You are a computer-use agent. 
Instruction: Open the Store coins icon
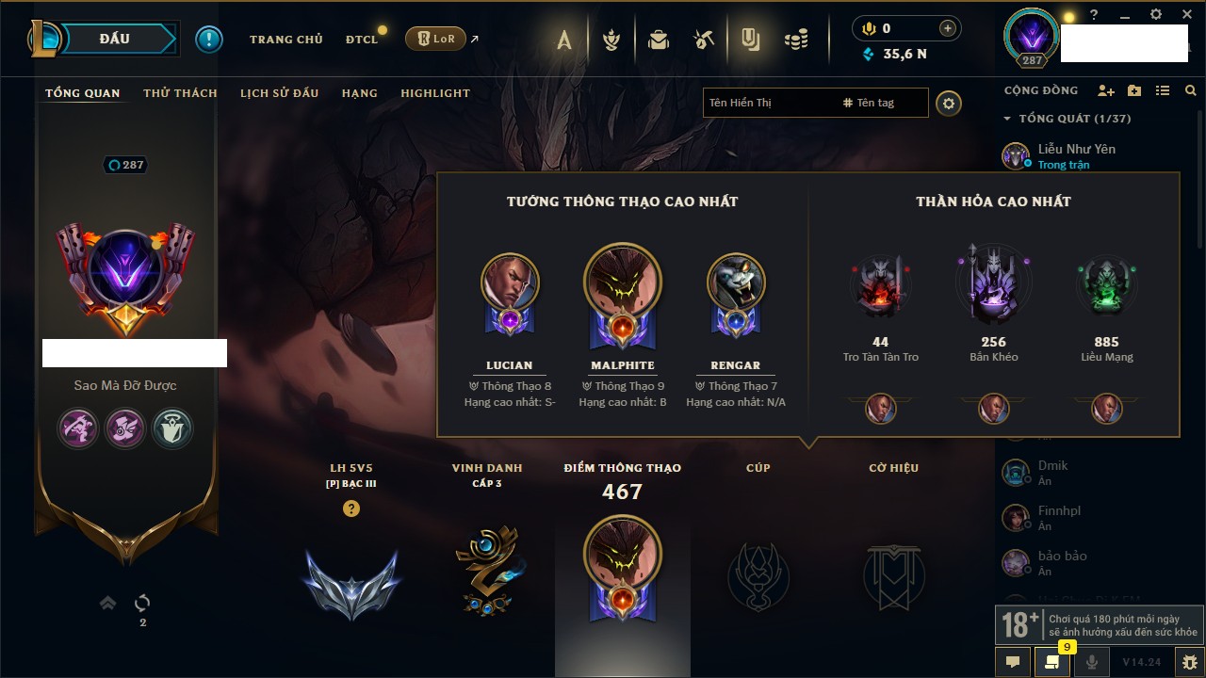(x=797, y=40)
